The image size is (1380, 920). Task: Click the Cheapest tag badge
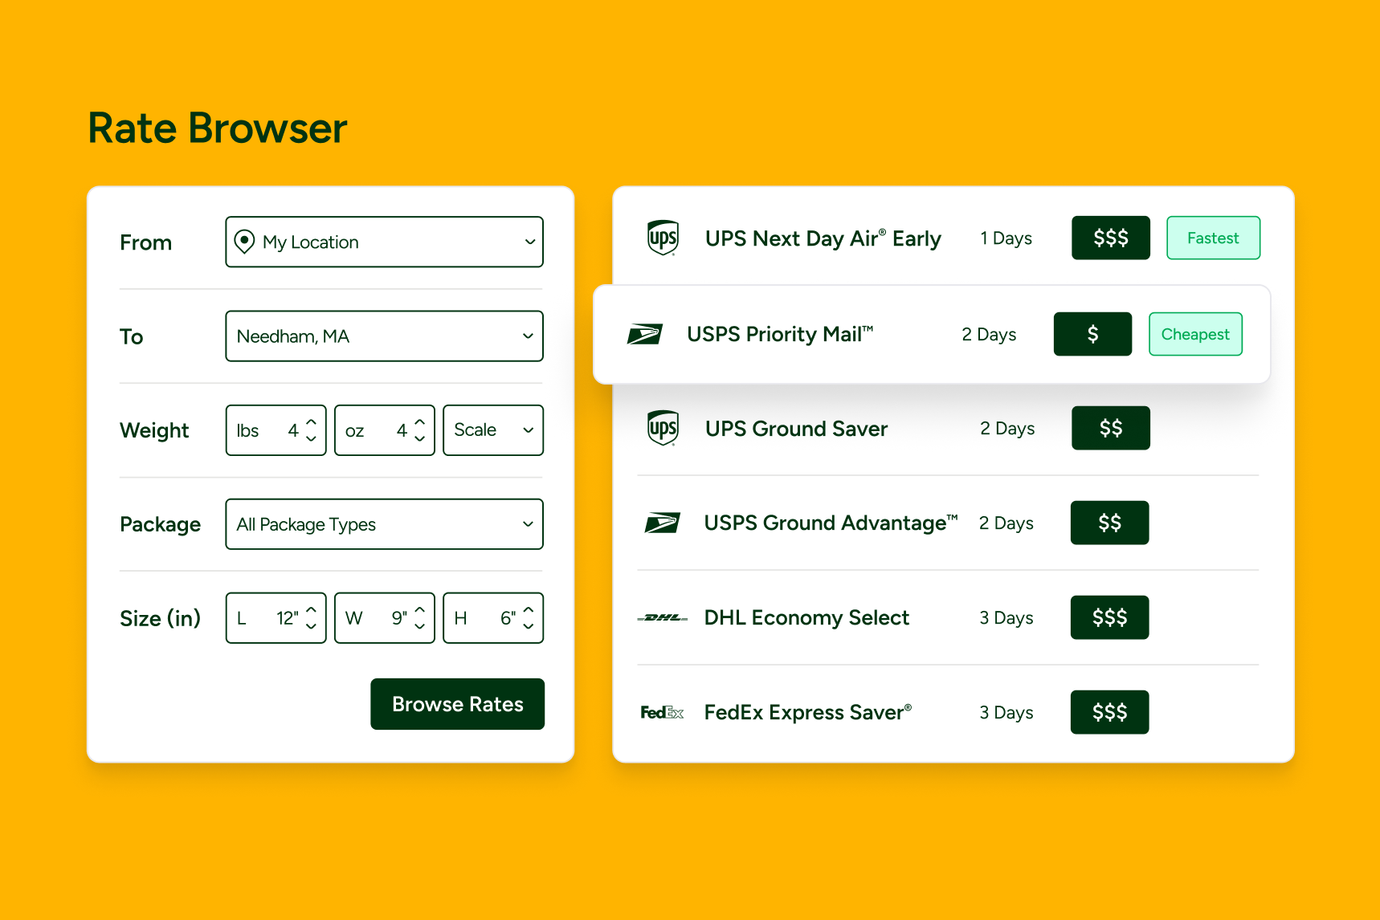pos(1194,335)
